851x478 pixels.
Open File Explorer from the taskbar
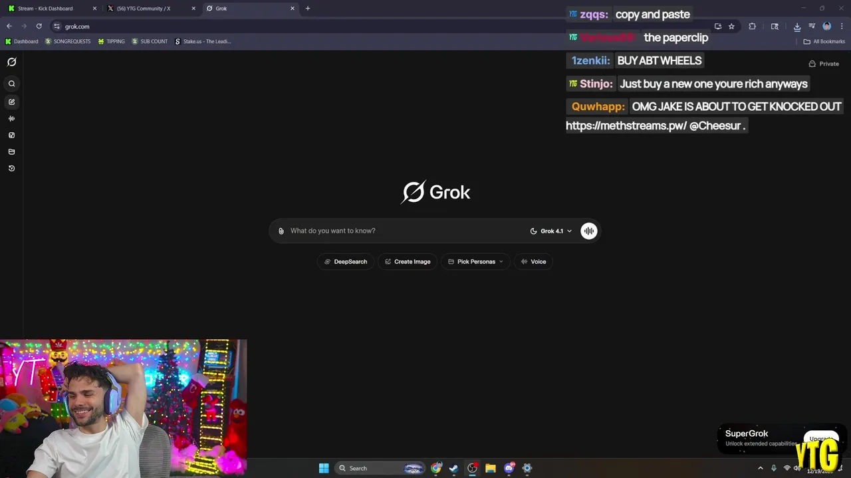[491, 468]
